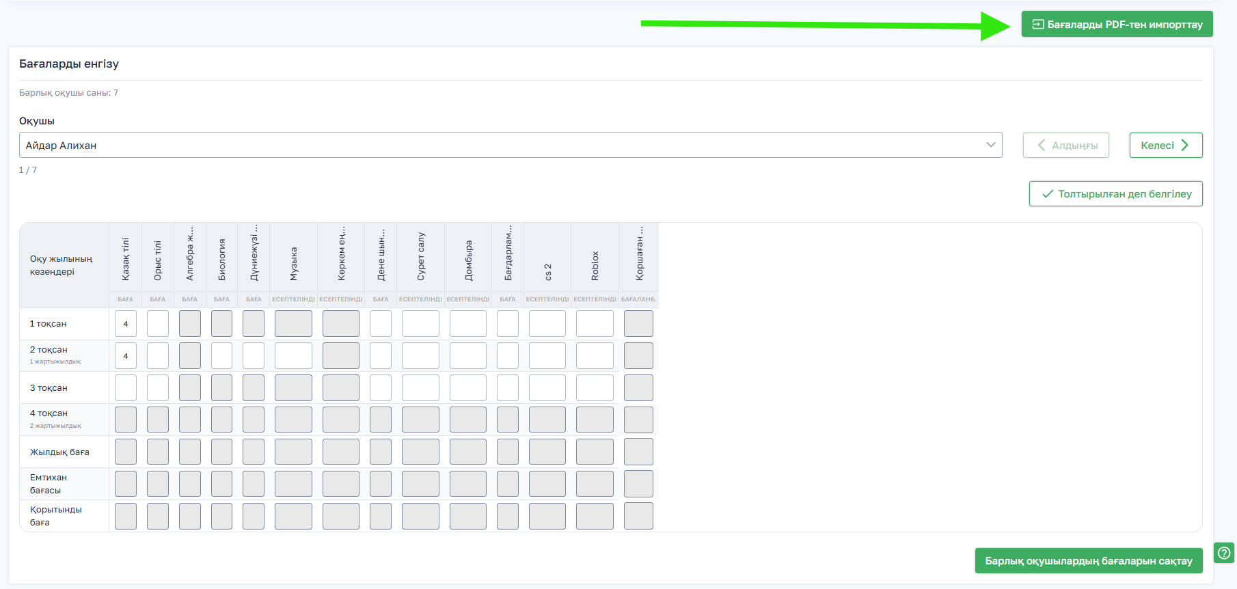Click the import icon on PDF import button
1237x589 pixels.
click(1037, 25)
